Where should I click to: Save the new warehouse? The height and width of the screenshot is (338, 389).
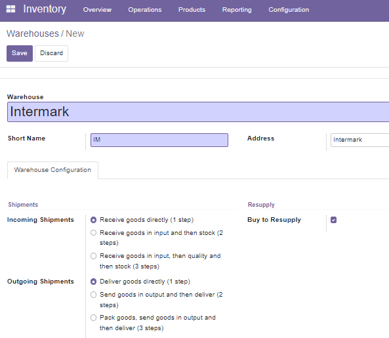[20, 53]
